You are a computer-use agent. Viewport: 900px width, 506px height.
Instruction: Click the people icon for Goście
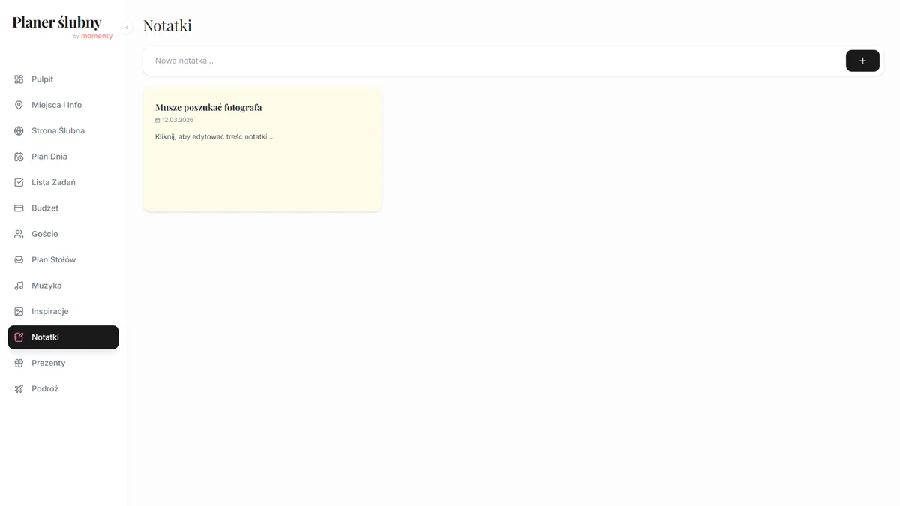(19, 234)
